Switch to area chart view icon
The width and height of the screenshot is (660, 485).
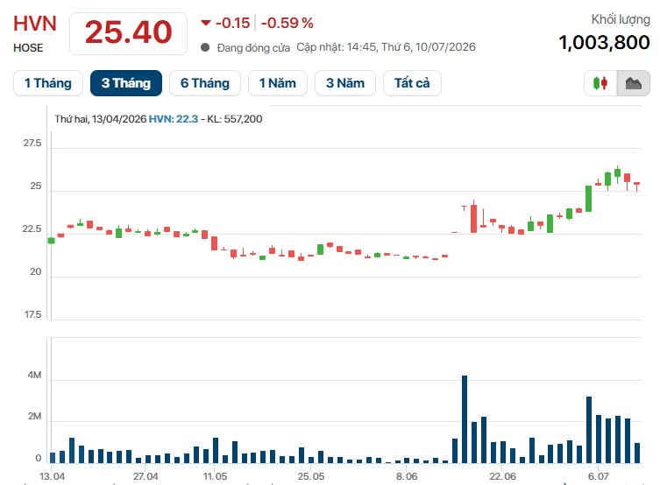coord(633,83)
